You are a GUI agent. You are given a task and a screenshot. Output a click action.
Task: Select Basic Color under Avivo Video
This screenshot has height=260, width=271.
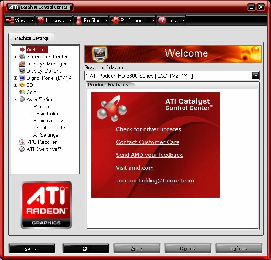[x=46, y=113]
